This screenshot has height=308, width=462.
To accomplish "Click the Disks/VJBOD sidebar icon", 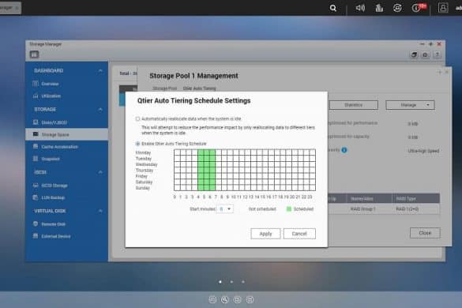I will (36, 122).
